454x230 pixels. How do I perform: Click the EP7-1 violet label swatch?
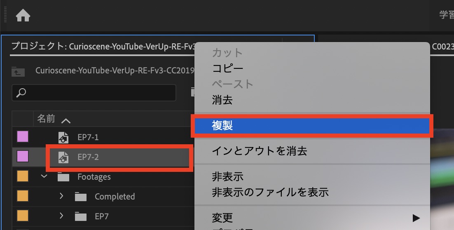pos(23,136)
